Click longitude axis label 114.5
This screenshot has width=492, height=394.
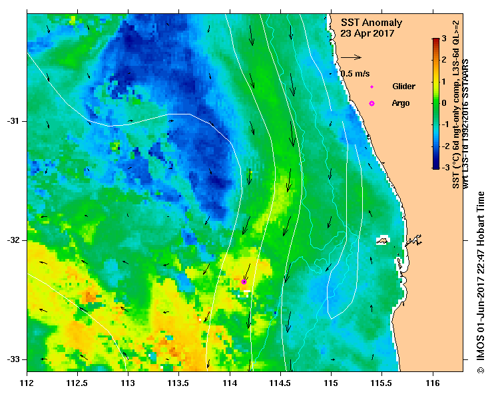pyautogui.click(x=280, y=383)
